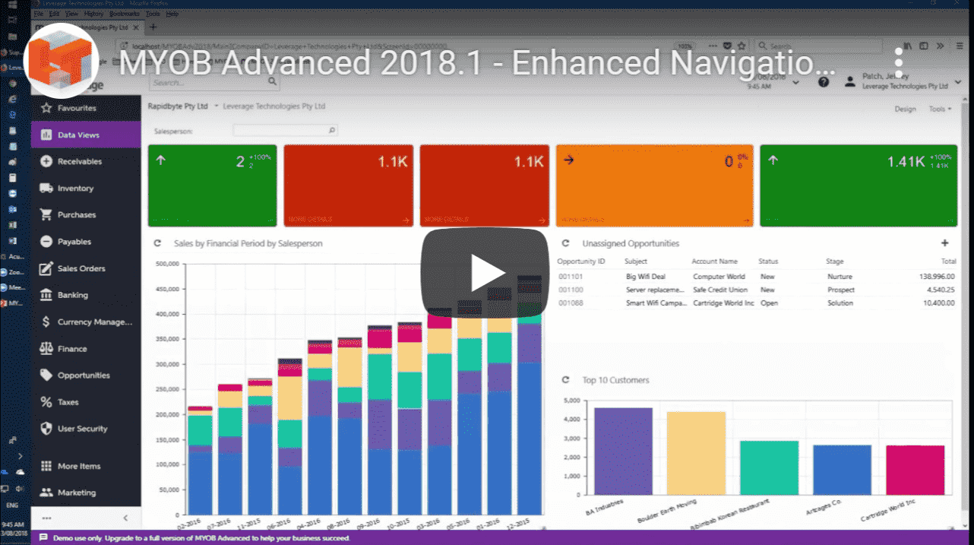Open Banking via the bank building icon
The height and width of the screenshot is (545, 974).
click(x=46, y=295)
